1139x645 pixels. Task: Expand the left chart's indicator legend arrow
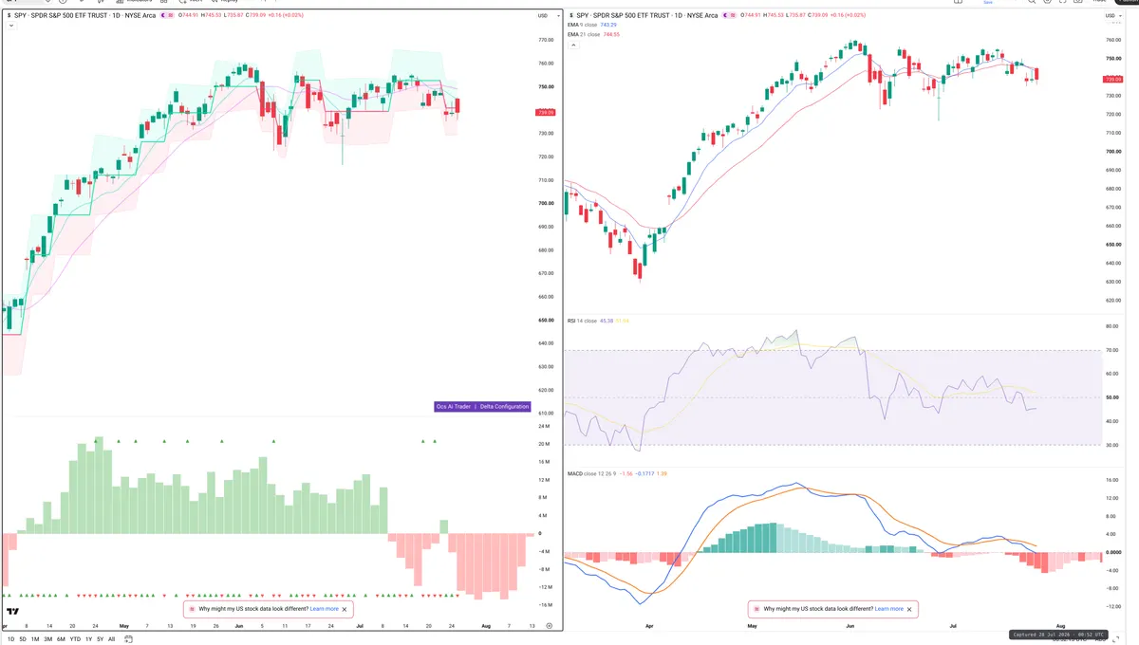click(x=11, y=26)
